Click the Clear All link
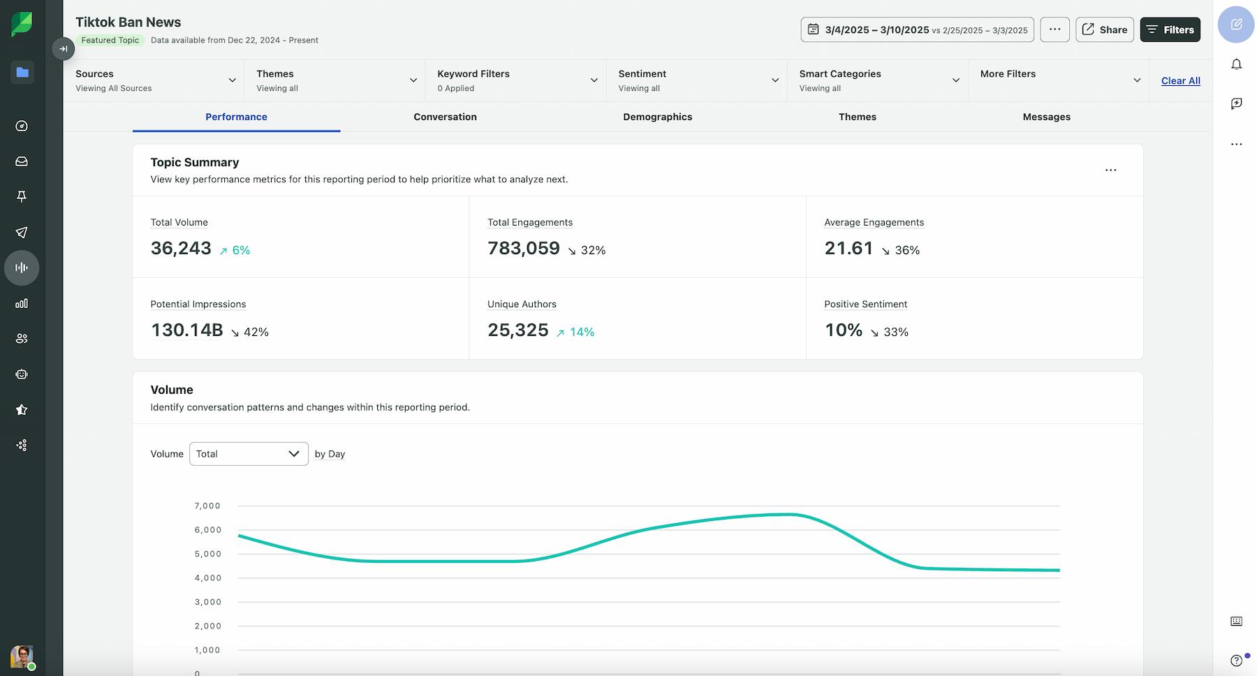Screen dimensions: 1257x676 coord(1180,80)
